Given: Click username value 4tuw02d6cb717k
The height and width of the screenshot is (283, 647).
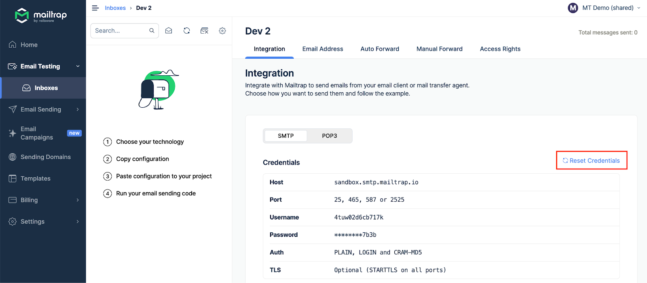Looking at the screenshot, I should coord(359,217).
